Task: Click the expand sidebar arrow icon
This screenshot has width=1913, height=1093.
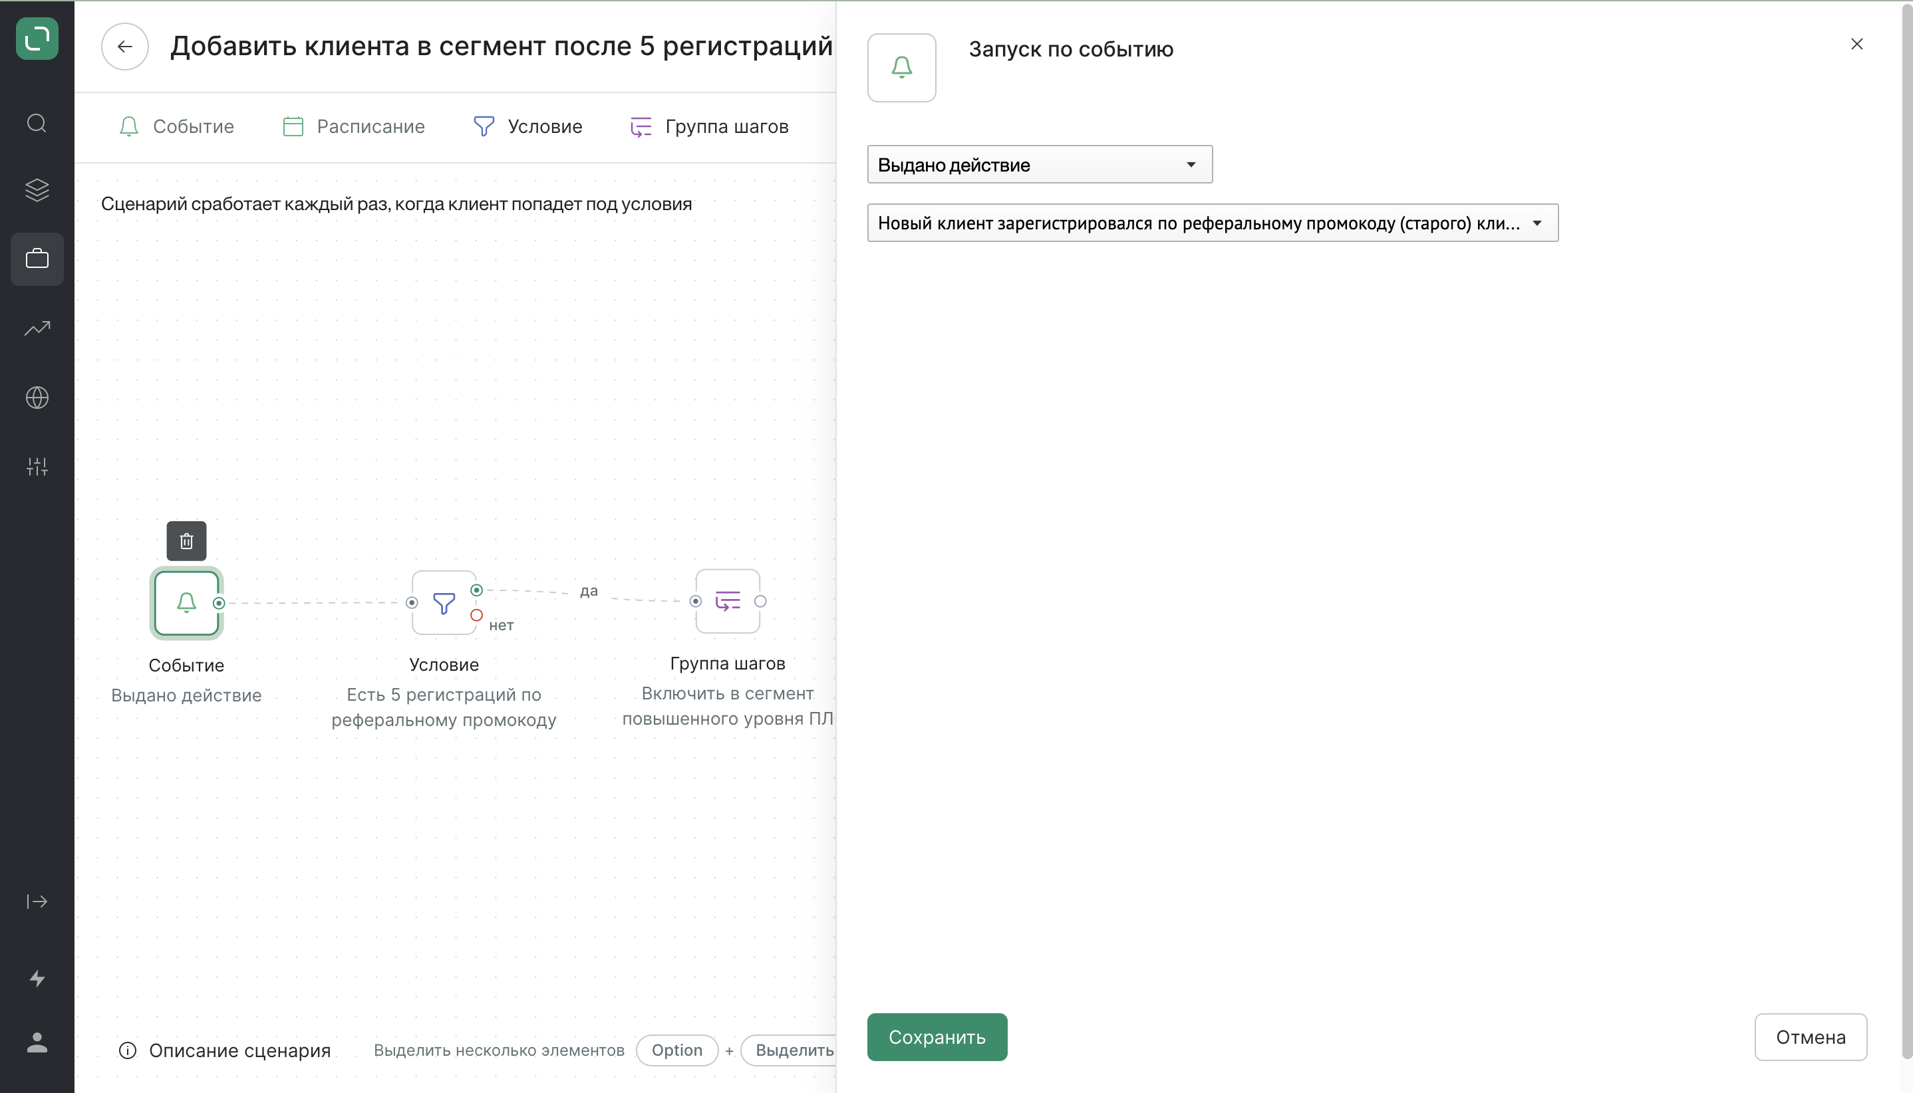Action: pyautogui.click(x=37, y=901)
